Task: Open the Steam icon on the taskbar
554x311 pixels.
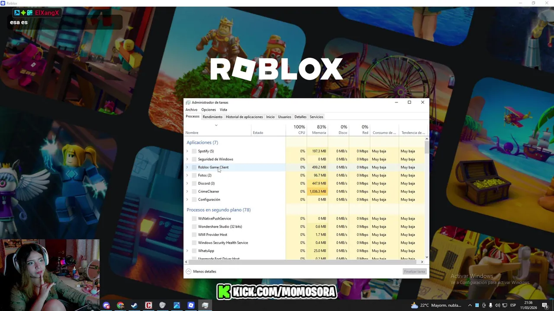Action: [134, 305]
